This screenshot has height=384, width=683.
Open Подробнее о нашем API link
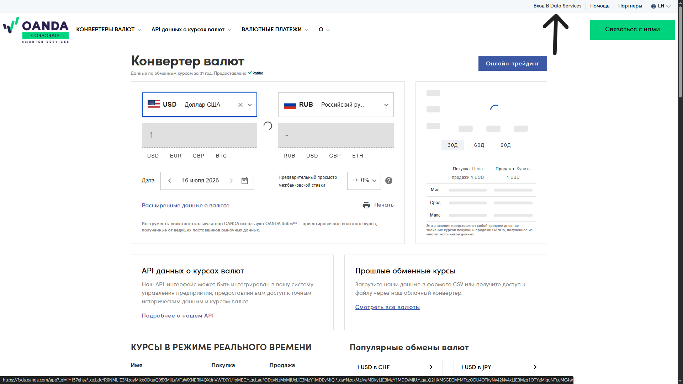(178, 316)
